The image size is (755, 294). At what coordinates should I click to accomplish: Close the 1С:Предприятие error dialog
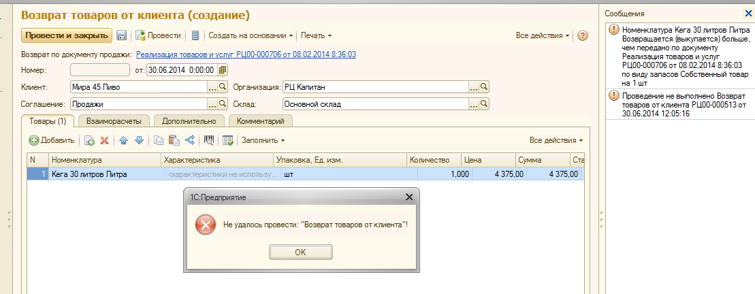(409, 197)
